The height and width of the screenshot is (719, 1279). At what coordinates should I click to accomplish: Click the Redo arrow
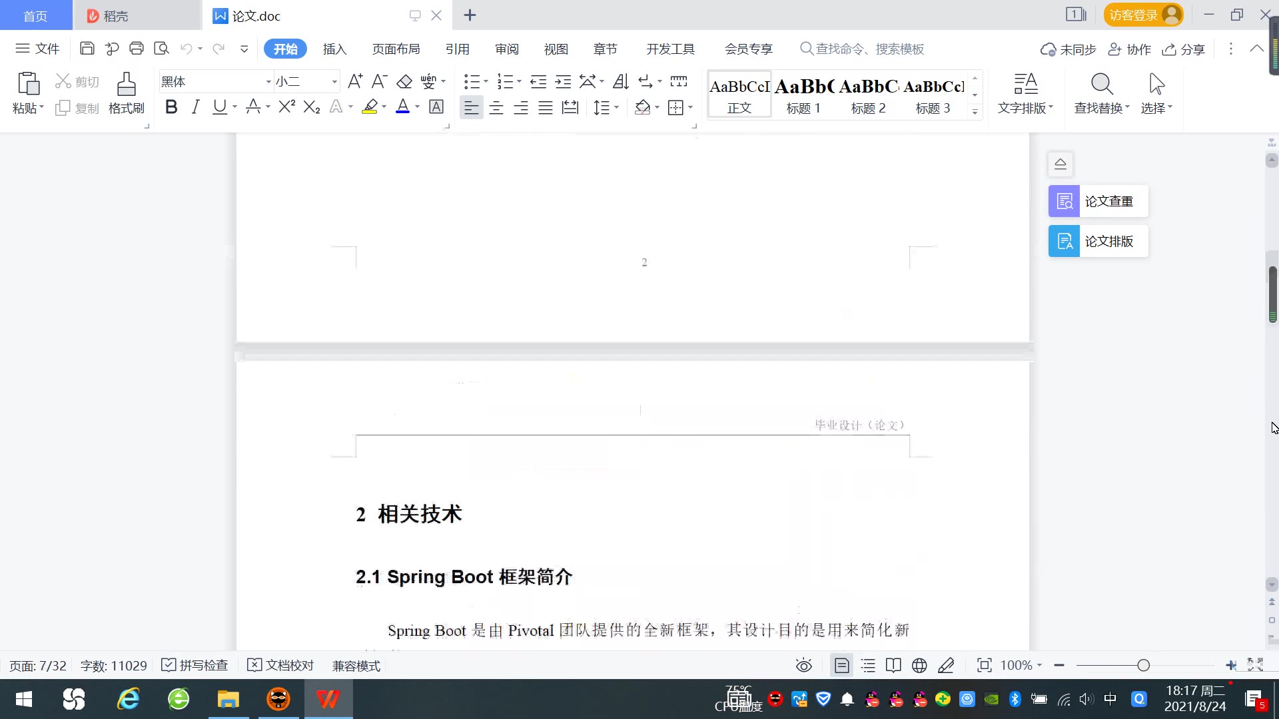218,49
